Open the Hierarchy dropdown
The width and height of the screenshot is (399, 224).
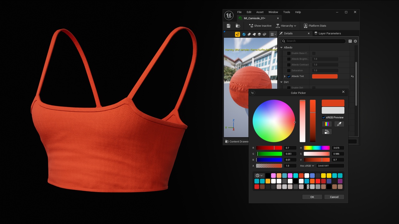(286, 26)
